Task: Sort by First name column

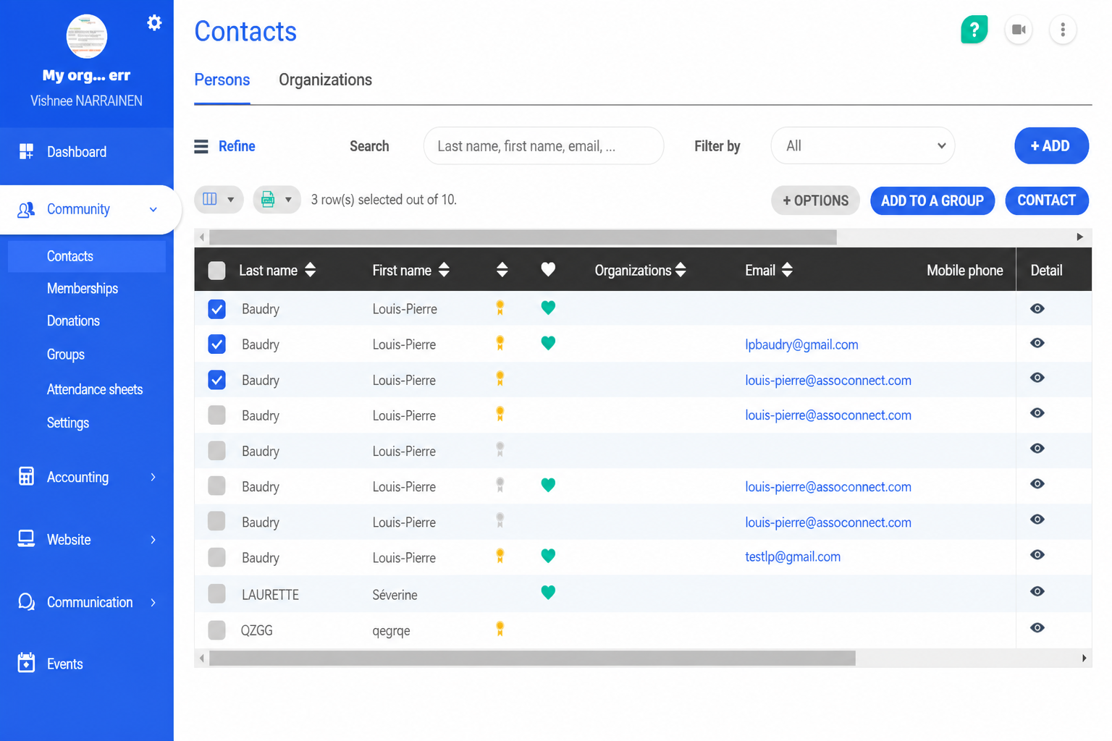Action: pos(445,270)
